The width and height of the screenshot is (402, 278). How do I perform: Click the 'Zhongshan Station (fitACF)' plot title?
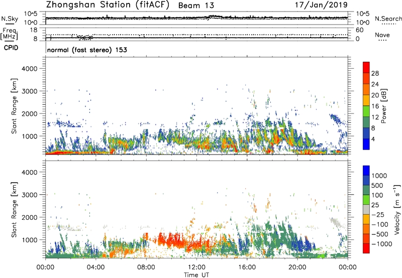point(108,5)
